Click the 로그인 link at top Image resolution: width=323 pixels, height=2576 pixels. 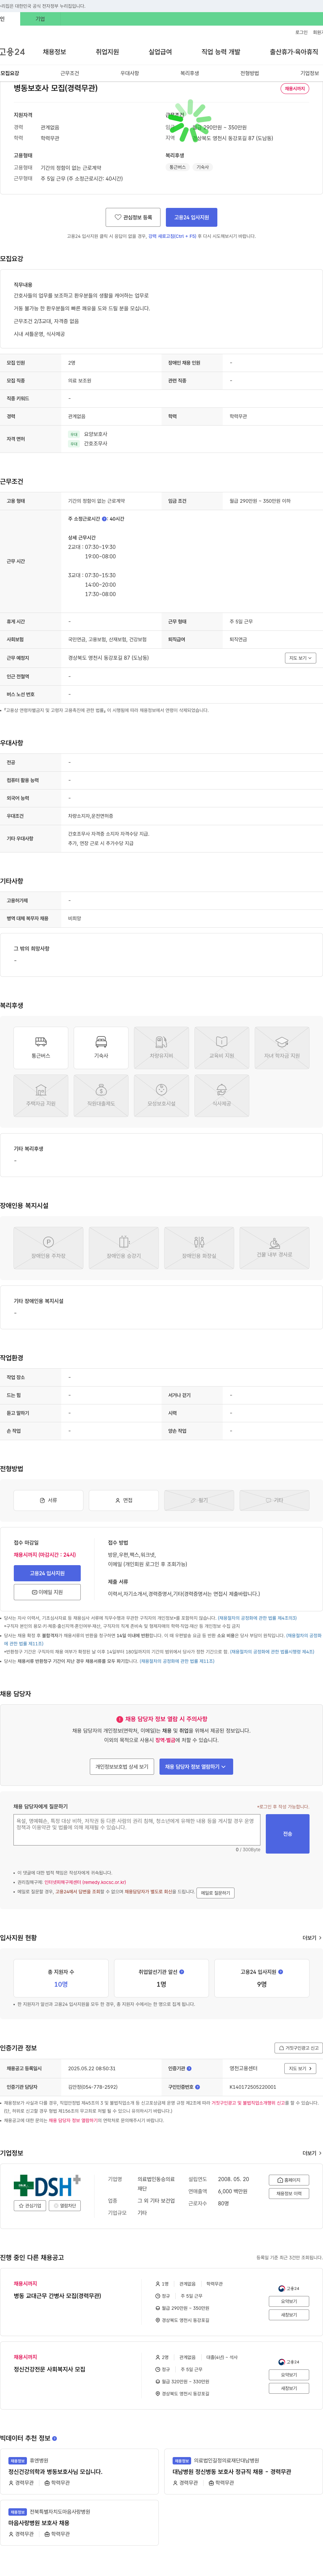pyautogui.click(x=301, y=32)
